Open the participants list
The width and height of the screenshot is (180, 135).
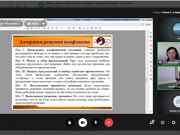[152, 122]
